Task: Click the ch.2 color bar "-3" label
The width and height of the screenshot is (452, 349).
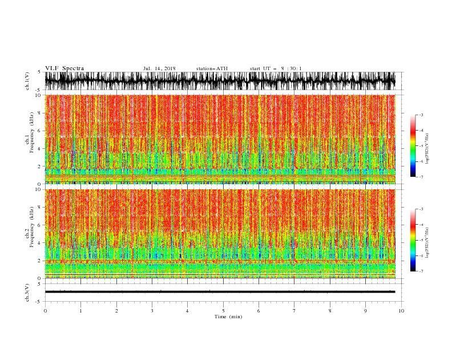Action: tap(421, 209)
